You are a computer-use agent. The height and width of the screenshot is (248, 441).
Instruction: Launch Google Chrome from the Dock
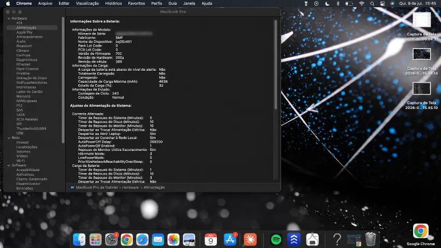(127, 240)
